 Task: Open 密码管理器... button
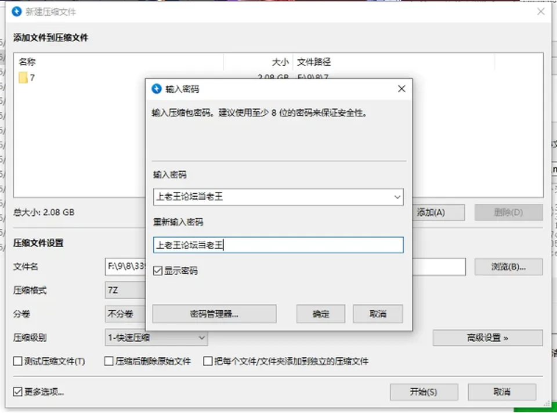[x=214, y=314]
